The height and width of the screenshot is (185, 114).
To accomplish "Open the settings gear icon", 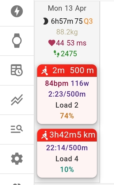I will (x=17, y=158).
